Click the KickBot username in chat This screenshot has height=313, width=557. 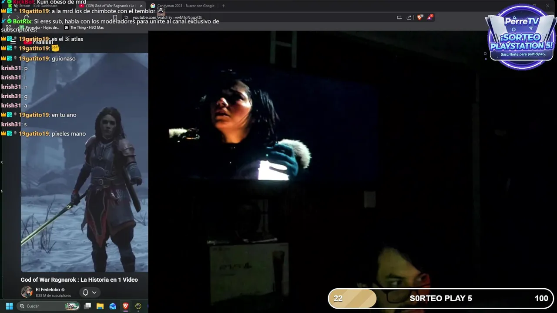click(23, 2)
